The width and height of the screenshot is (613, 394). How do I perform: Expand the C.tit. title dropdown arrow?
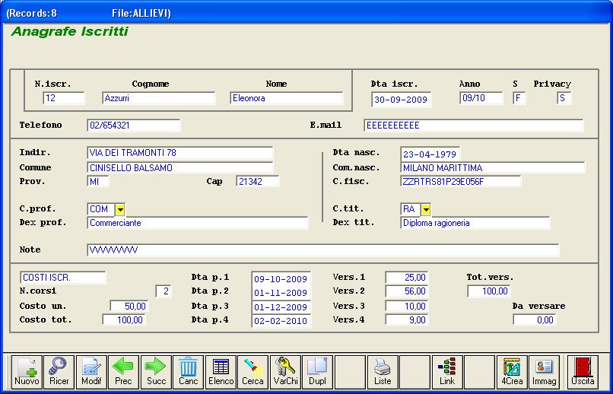(x=426, y=209)
